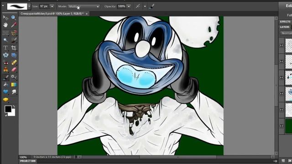This screenshot has width=292, height=164.
Task: Select the Rectangular Marquee tool
Action: pos(5,33)
